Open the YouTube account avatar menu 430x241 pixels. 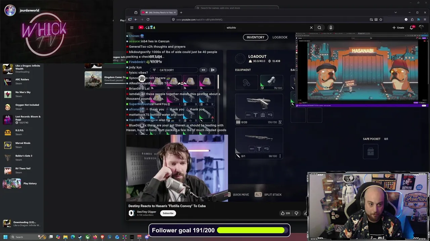[x=421, y=27]
